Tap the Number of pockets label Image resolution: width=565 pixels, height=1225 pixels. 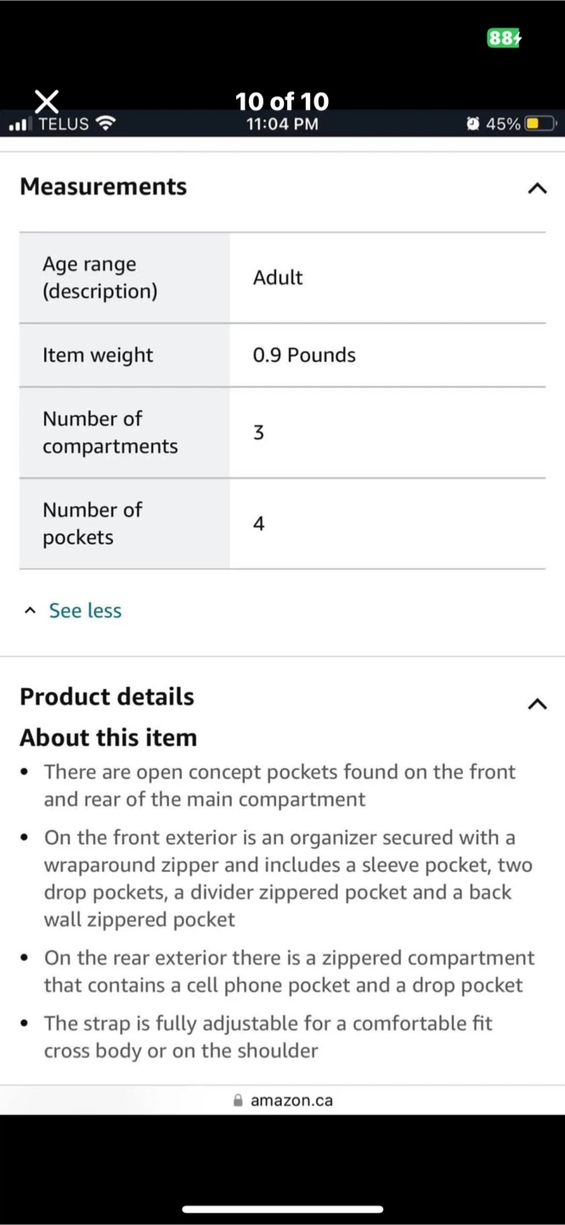pyautogui.click(x=92, y=523)
